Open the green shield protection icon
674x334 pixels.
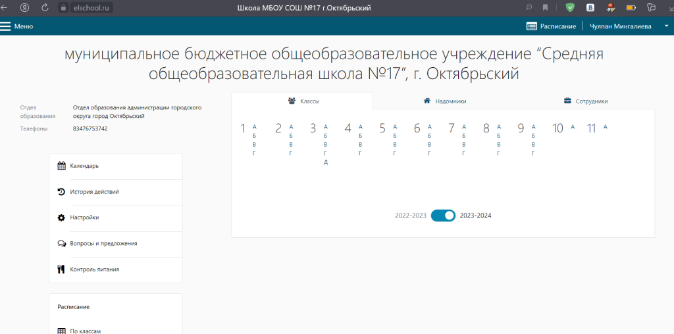[570, 7]
